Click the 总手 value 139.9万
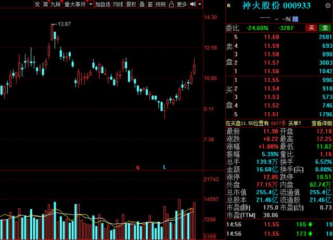 tap(267, 162)
